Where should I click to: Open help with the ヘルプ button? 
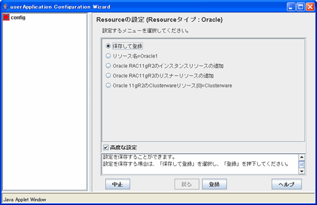click(x=287, y=184)
